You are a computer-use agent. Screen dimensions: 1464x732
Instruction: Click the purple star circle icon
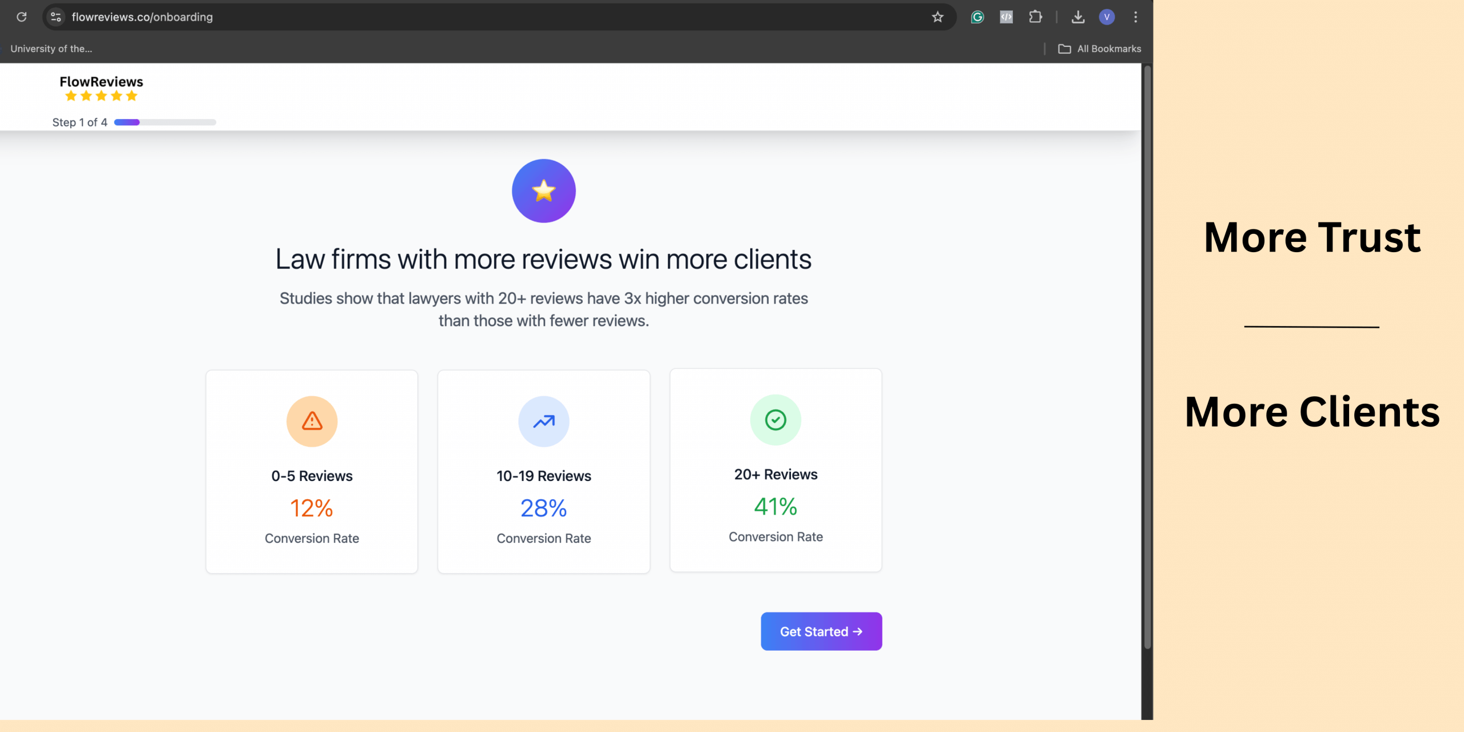(x=543, y=191)
